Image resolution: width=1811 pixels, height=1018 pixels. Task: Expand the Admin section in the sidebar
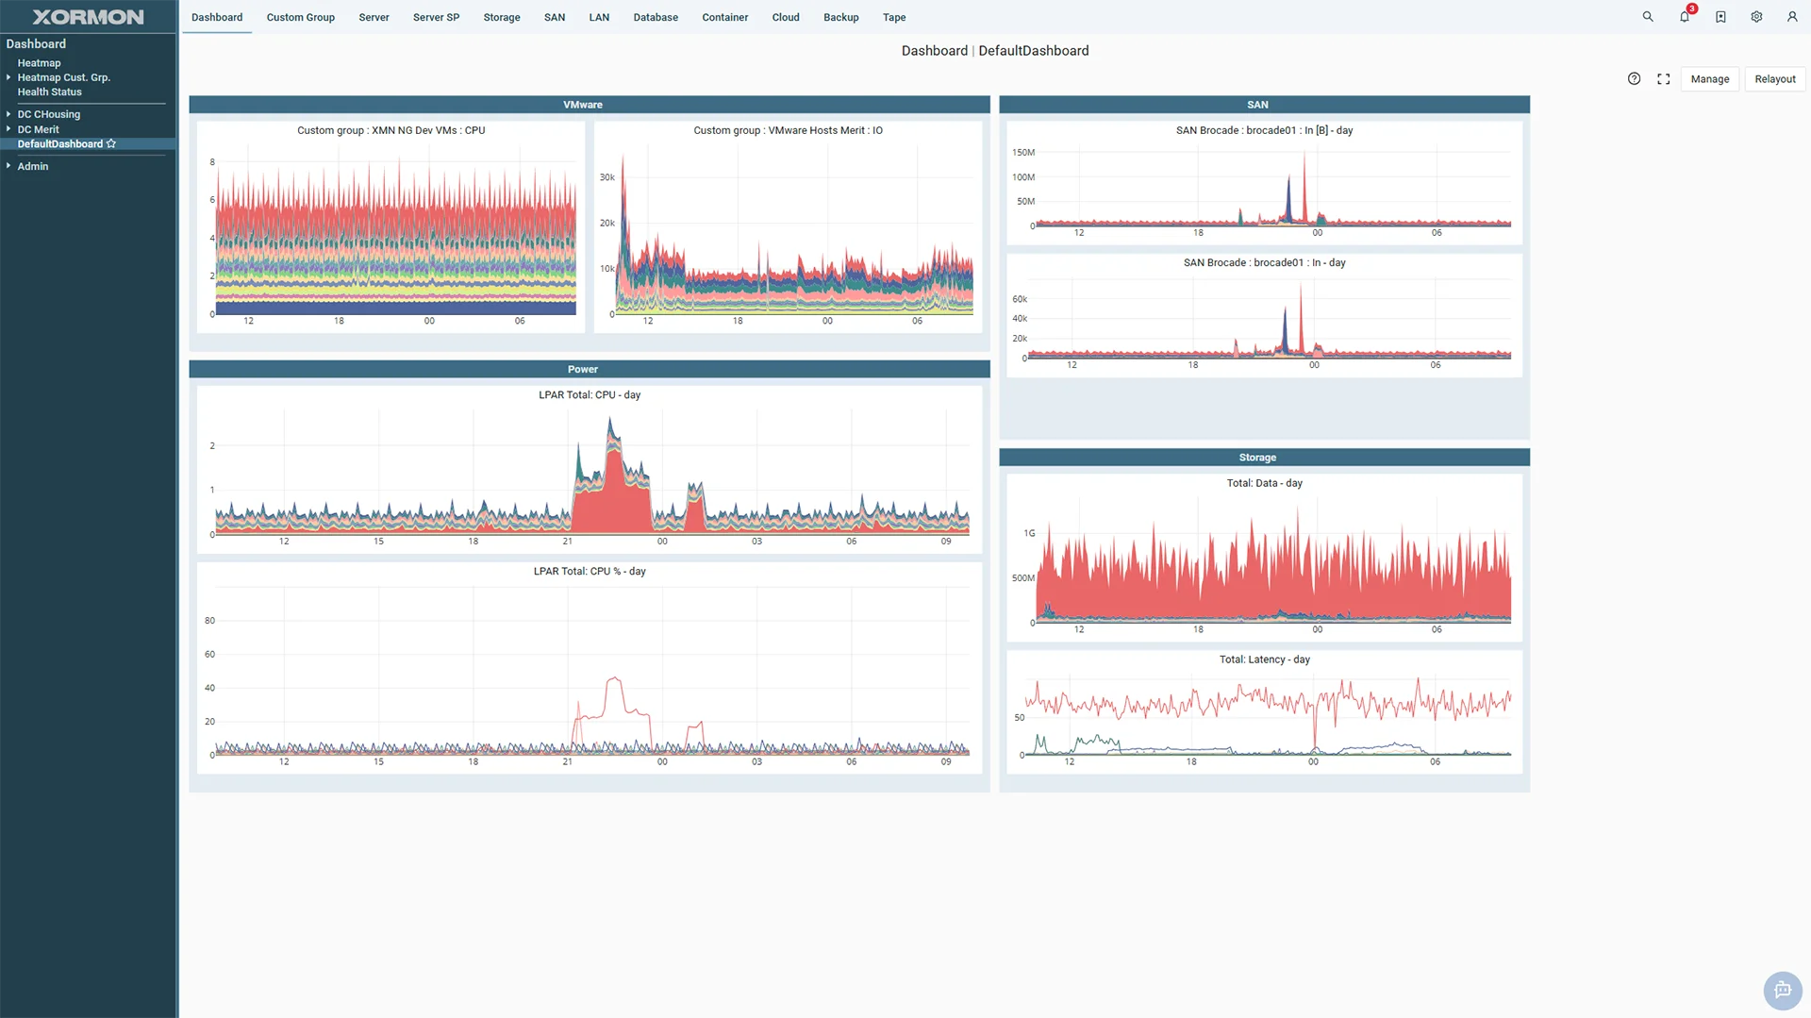[8, 166]
